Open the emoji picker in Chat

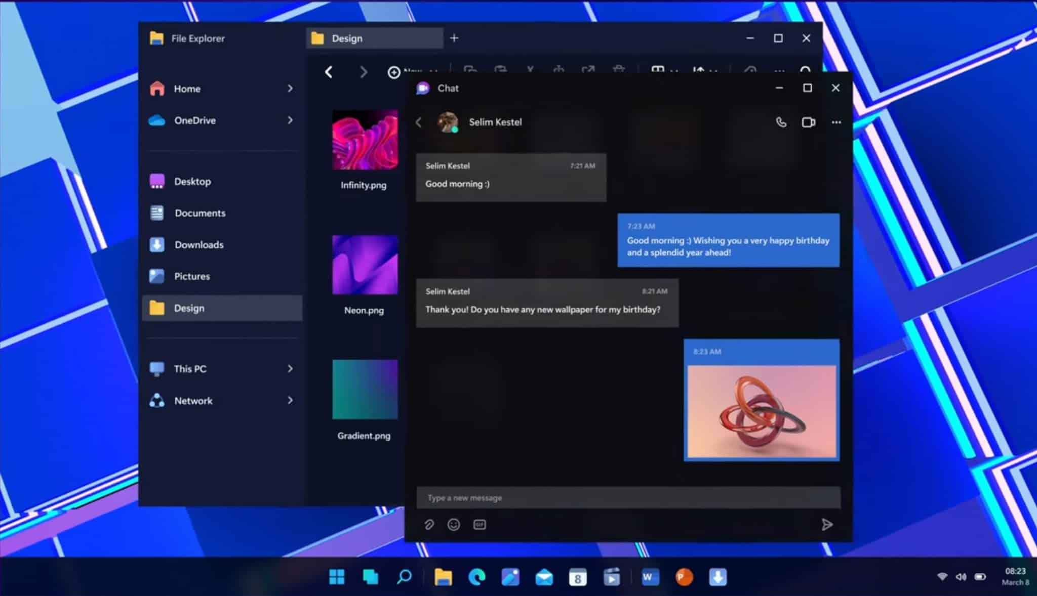pyautogui.click(x=454, y=524)
